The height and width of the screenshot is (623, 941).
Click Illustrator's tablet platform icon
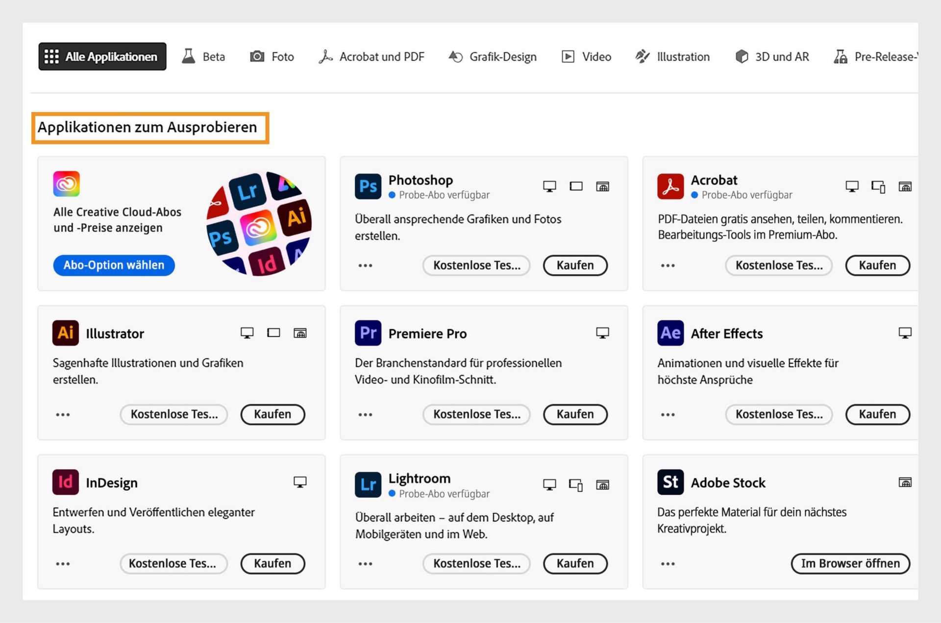tap(273, 333)
